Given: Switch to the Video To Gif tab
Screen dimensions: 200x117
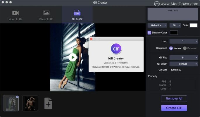Looking at the screenshot, I should [15, 15].
